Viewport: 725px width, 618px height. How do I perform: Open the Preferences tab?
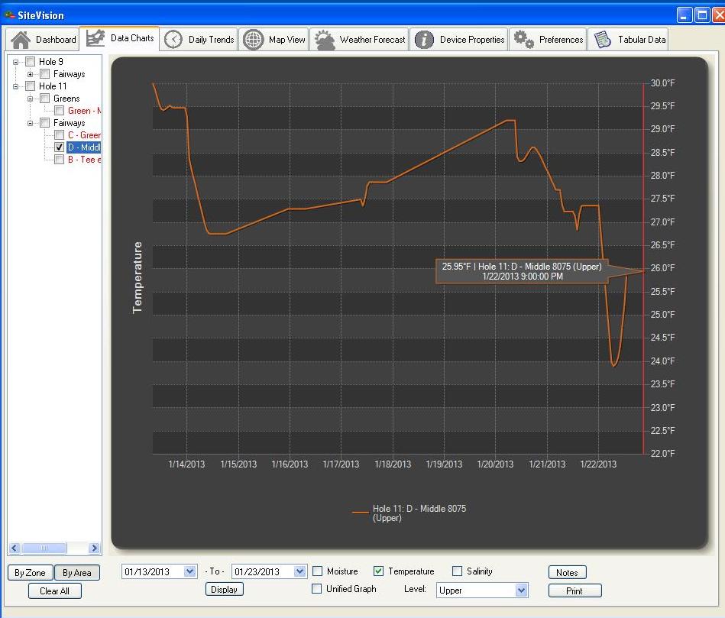[x=548, y=40]
